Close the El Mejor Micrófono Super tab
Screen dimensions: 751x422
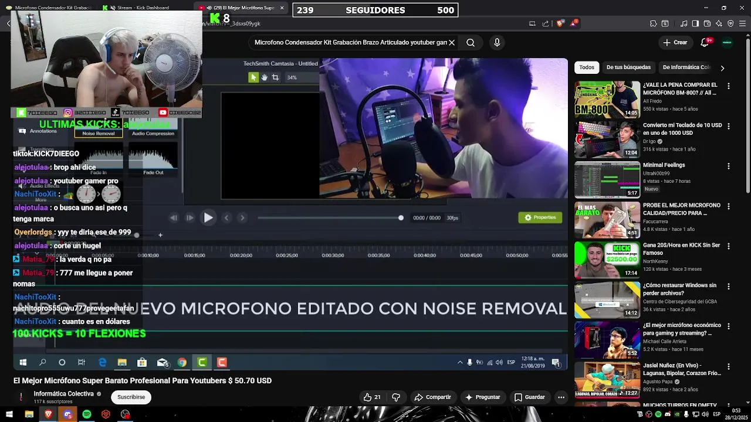pyautogui.click(x=282, y=8)
